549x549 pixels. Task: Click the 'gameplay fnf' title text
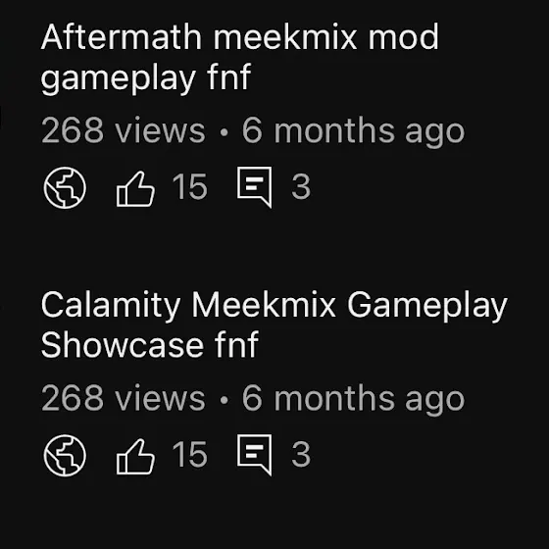(x=146, y=77)
